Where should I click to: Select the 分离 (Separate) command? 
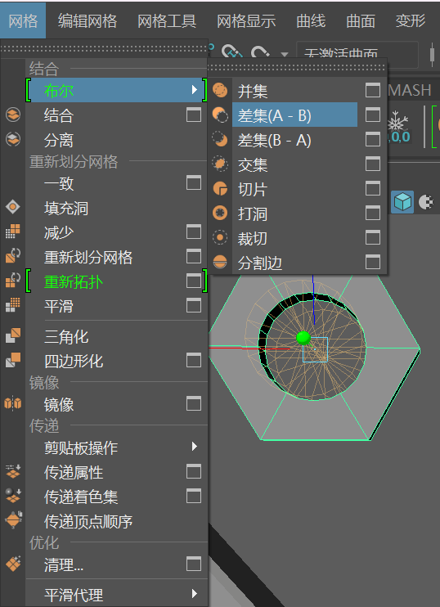pyautogui.click(x=58, y=140)
